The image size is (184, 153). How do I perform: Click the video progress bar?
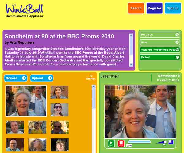tap(139, 142)
